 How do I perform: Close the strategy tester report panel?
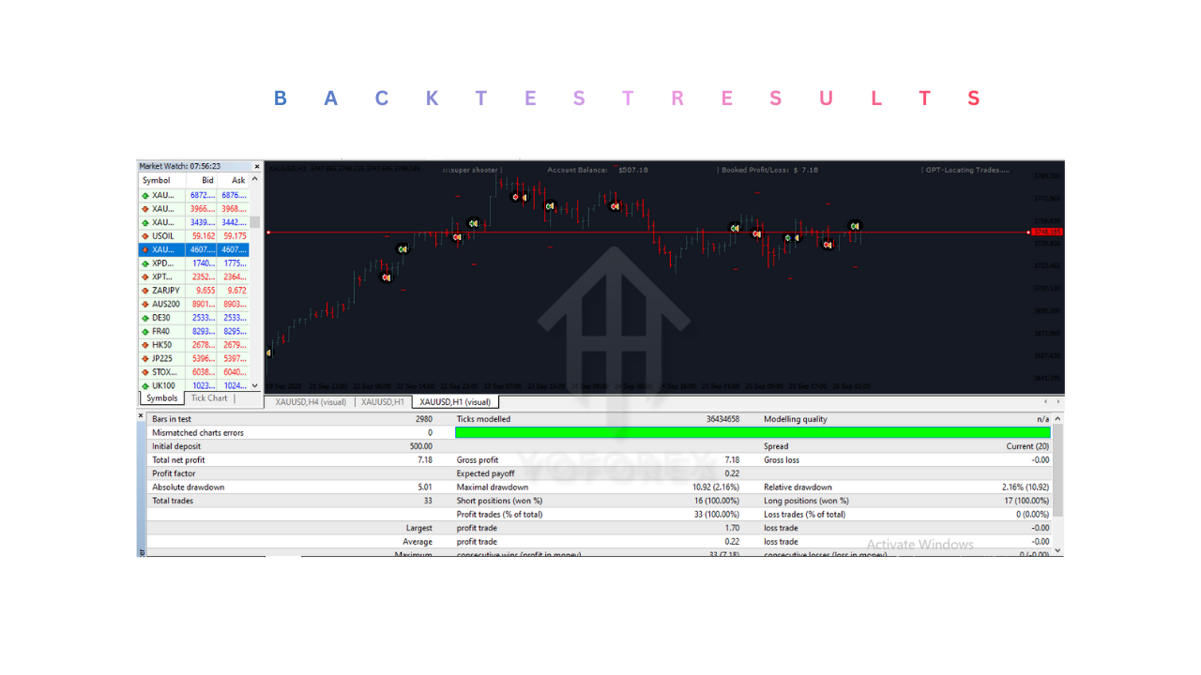click(142, 415)
